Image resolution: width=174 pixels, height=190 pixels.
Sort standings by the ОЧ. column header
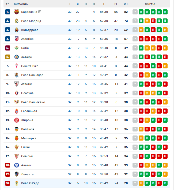[126, 4]
